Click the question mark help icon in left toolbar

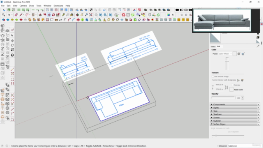(12, 55)
